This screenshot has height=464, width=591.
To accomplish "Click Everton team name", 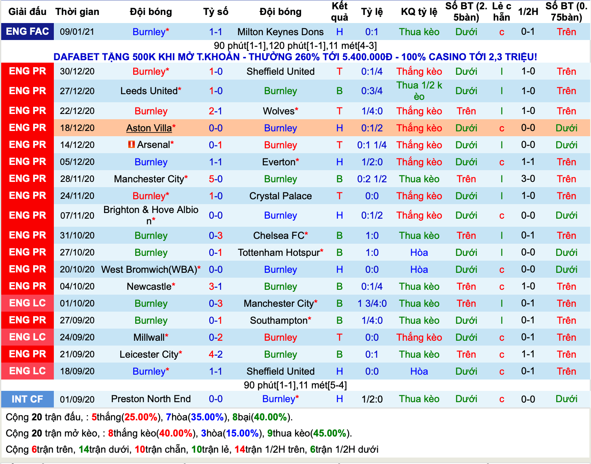I will (278, 162).
